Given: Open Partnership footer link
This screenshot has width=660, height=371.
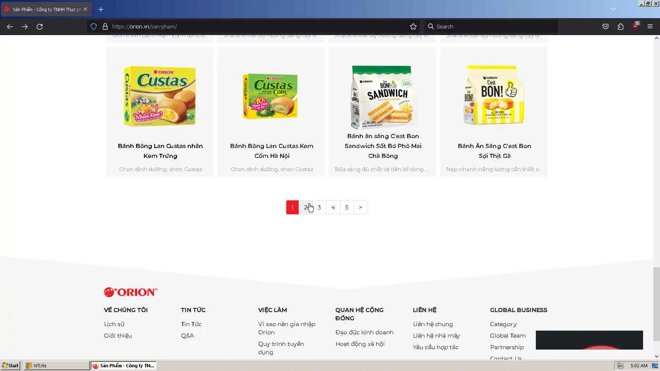Looking at the screenshot, I should (x=507, y=347).
